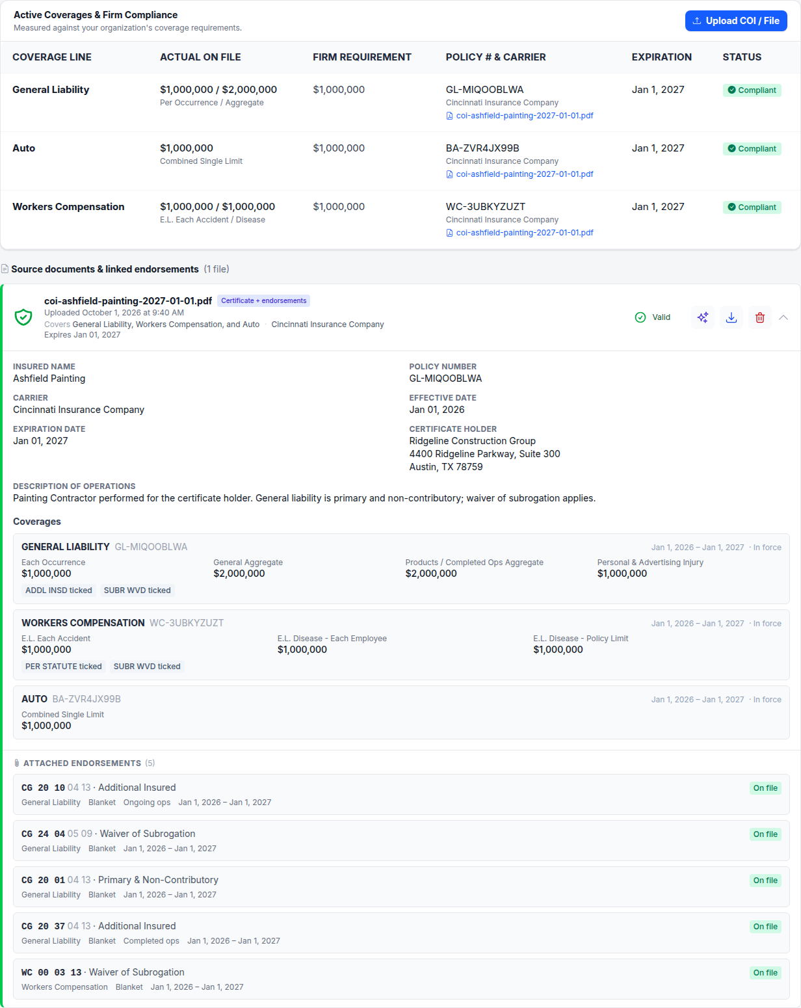This screenshot has width=801, height=1008.
Task: Select the CG 20 01 Primary & Non-Contributory endorsement
Action: coord(401,886)
